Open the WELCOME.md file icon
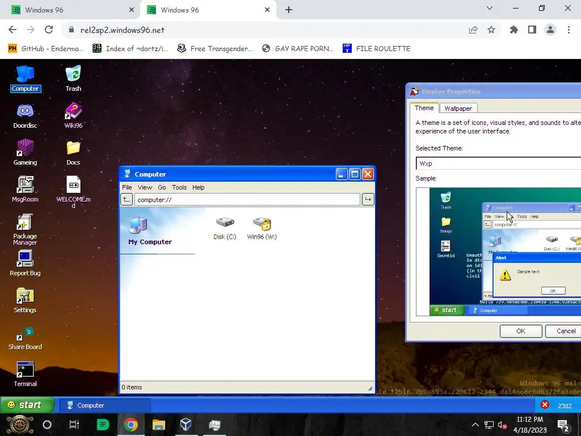The height and width of the screenshot is (436, 581). (73, 192)
